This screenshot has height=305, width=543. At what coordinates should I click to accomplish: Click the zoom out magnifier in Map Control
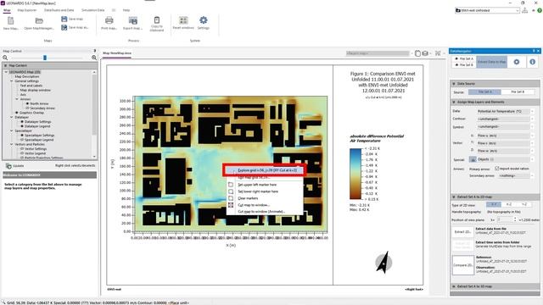click(x=5, y=58)
